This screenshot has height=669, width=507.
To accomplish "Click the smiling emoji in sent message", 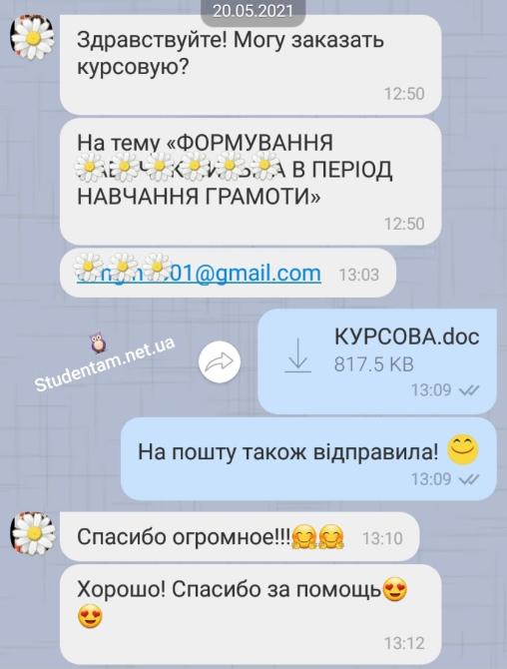I will (x=463, y=450).
